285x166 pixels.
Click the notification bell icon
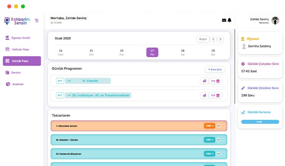point(230,20)
